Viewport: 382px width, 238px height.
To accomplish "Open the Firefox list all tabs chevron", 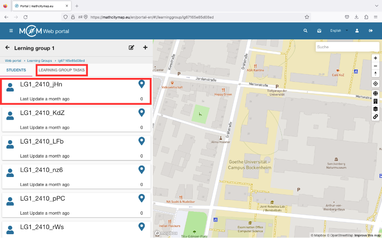I will tap(376, 6).
